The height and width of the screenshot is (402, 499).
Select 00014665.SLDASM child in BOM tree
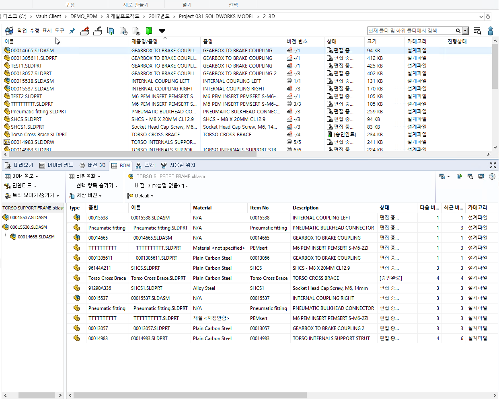pos(36,237)
